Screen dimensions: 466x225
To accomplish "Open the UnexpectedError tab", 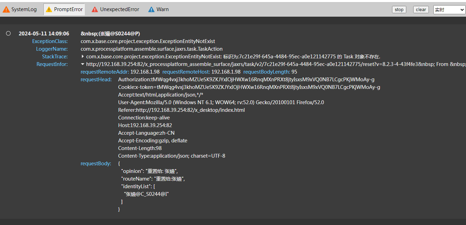I will coord(119,9).
